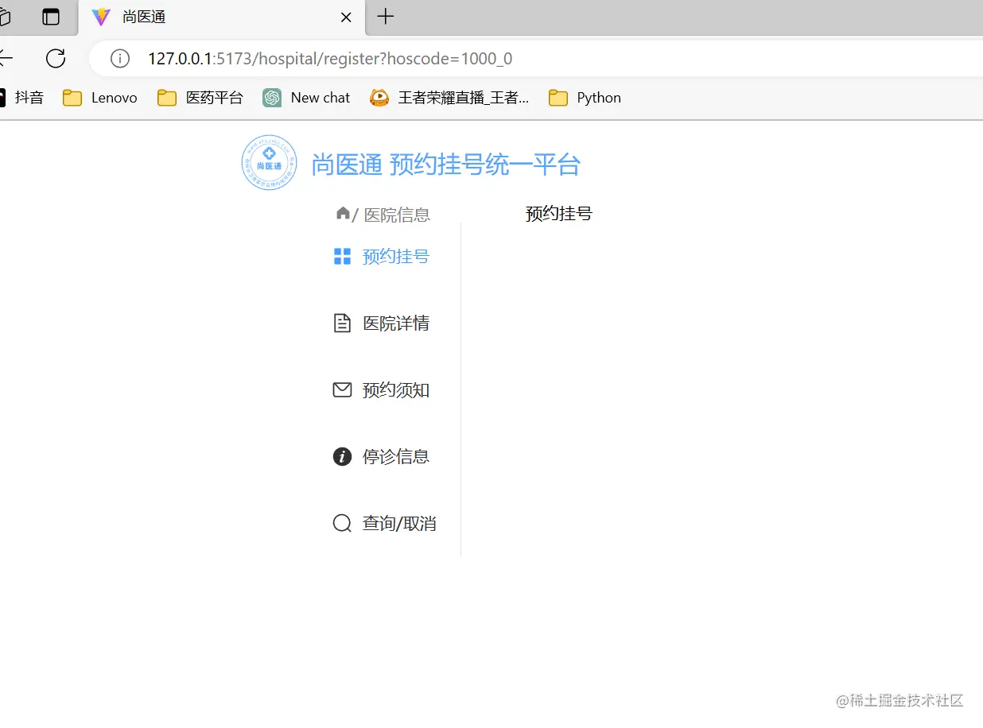Image resolution: width=983 pixels, height=728 pixels.
Task: Open the 医药平台 bookmarks folder
Action: (x=200, y=98)
